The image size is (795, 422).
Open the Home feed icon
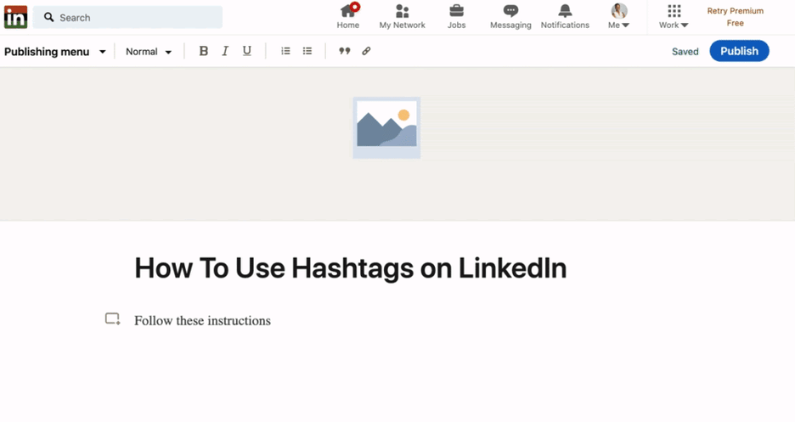pyautogui.click(x=348, y=12)
